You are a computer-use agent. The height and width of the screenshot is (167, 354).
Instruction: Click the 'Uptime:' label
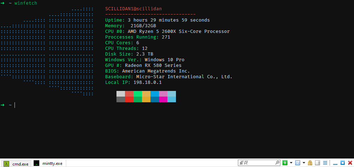pyautogui.click(x=115, y=20)
